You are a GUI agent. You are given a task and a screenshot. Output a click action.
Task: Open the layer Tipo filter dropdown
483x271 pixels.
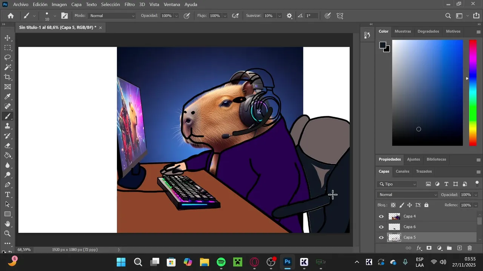398,184
